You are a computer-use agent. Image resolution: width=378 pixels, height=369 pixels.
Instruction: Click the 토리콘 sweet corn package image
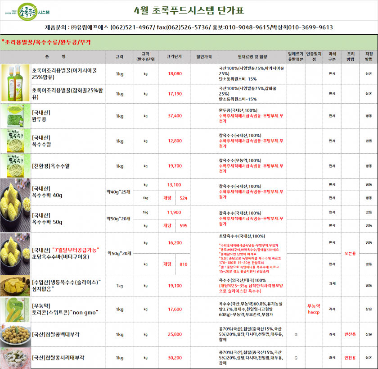click(15, 309)
